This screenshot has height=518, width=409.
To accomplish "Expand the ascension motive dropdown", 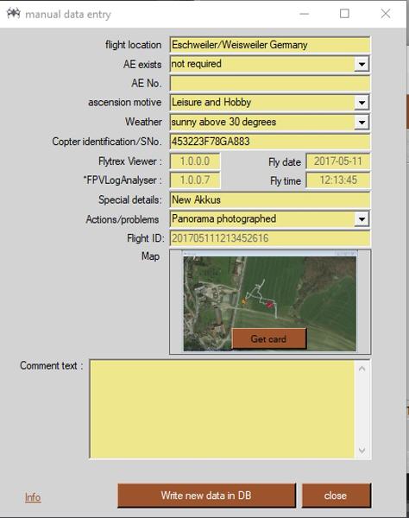I will [362, 103].
